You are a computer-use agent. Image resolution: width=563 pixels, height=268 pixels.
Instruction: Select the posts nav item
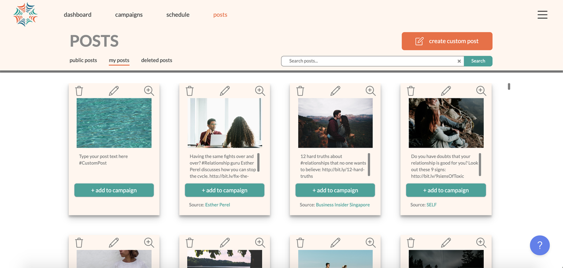tap(220, 15)
